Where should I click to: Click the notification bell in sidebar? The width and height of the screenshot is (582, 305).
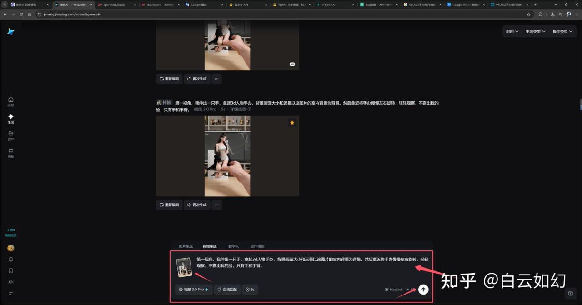click(11, 259)
